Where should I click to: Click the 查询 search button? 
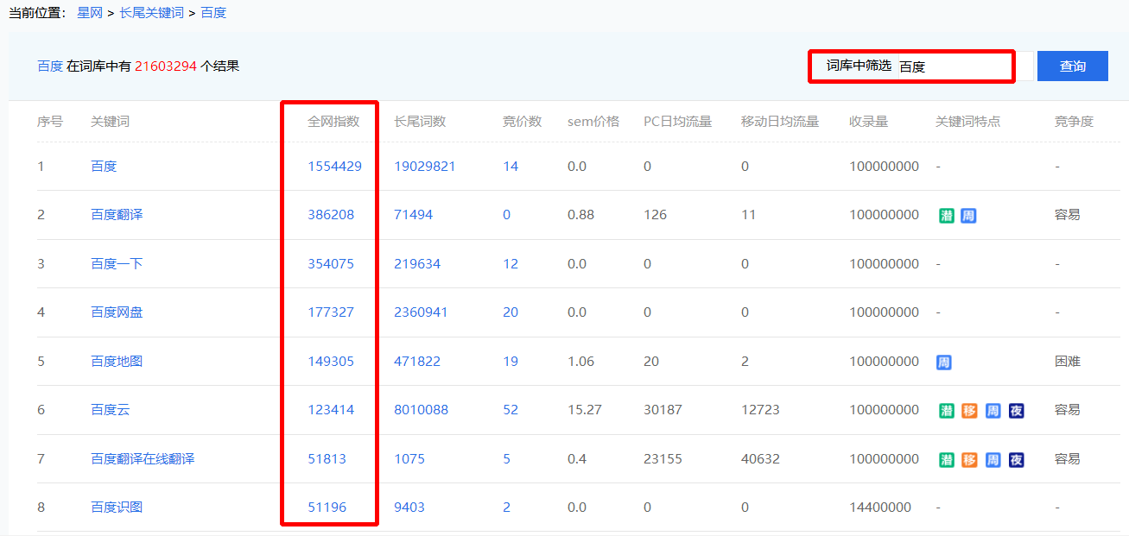click(1073, 66)
